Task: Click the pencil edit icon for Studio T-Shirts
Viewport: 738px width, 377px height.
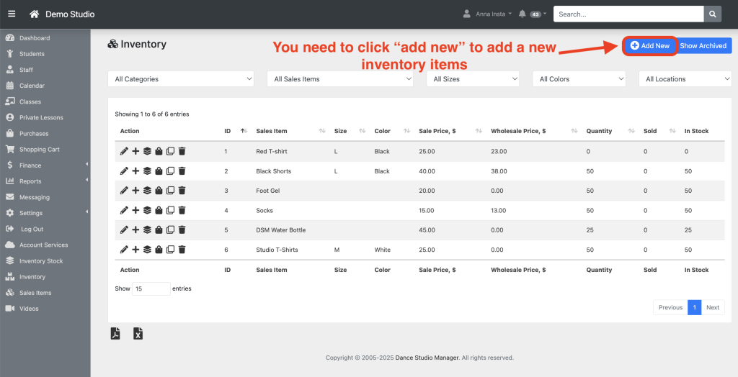Action: (x=124, y=250)
